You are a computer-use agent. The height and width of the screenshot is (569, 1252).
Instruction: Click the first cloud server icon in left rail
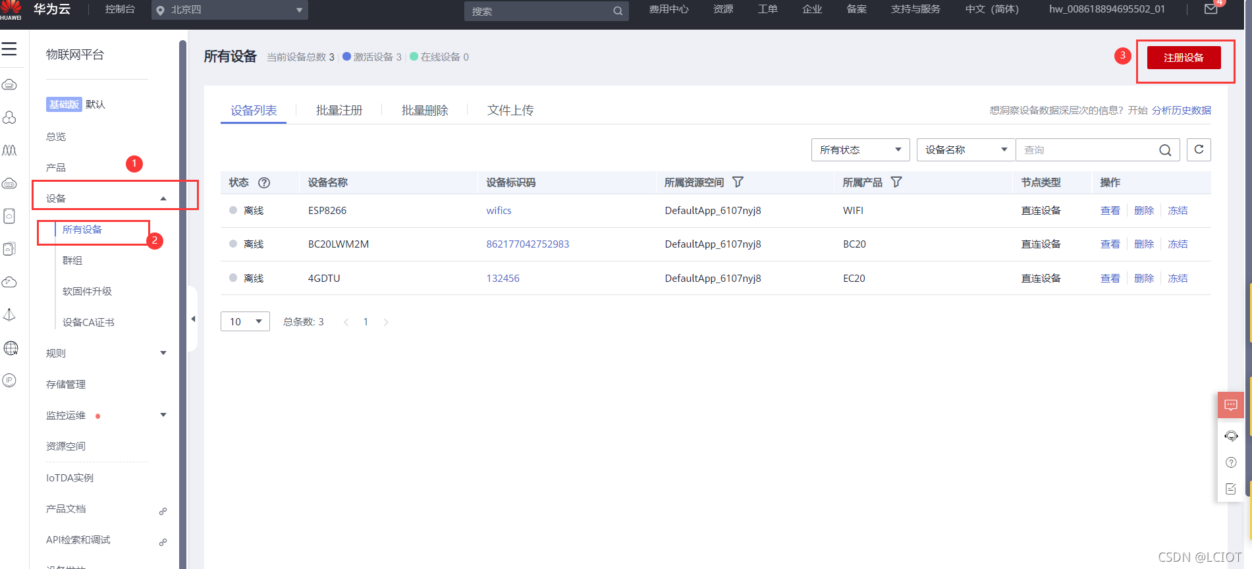click(x=9, y=85)
